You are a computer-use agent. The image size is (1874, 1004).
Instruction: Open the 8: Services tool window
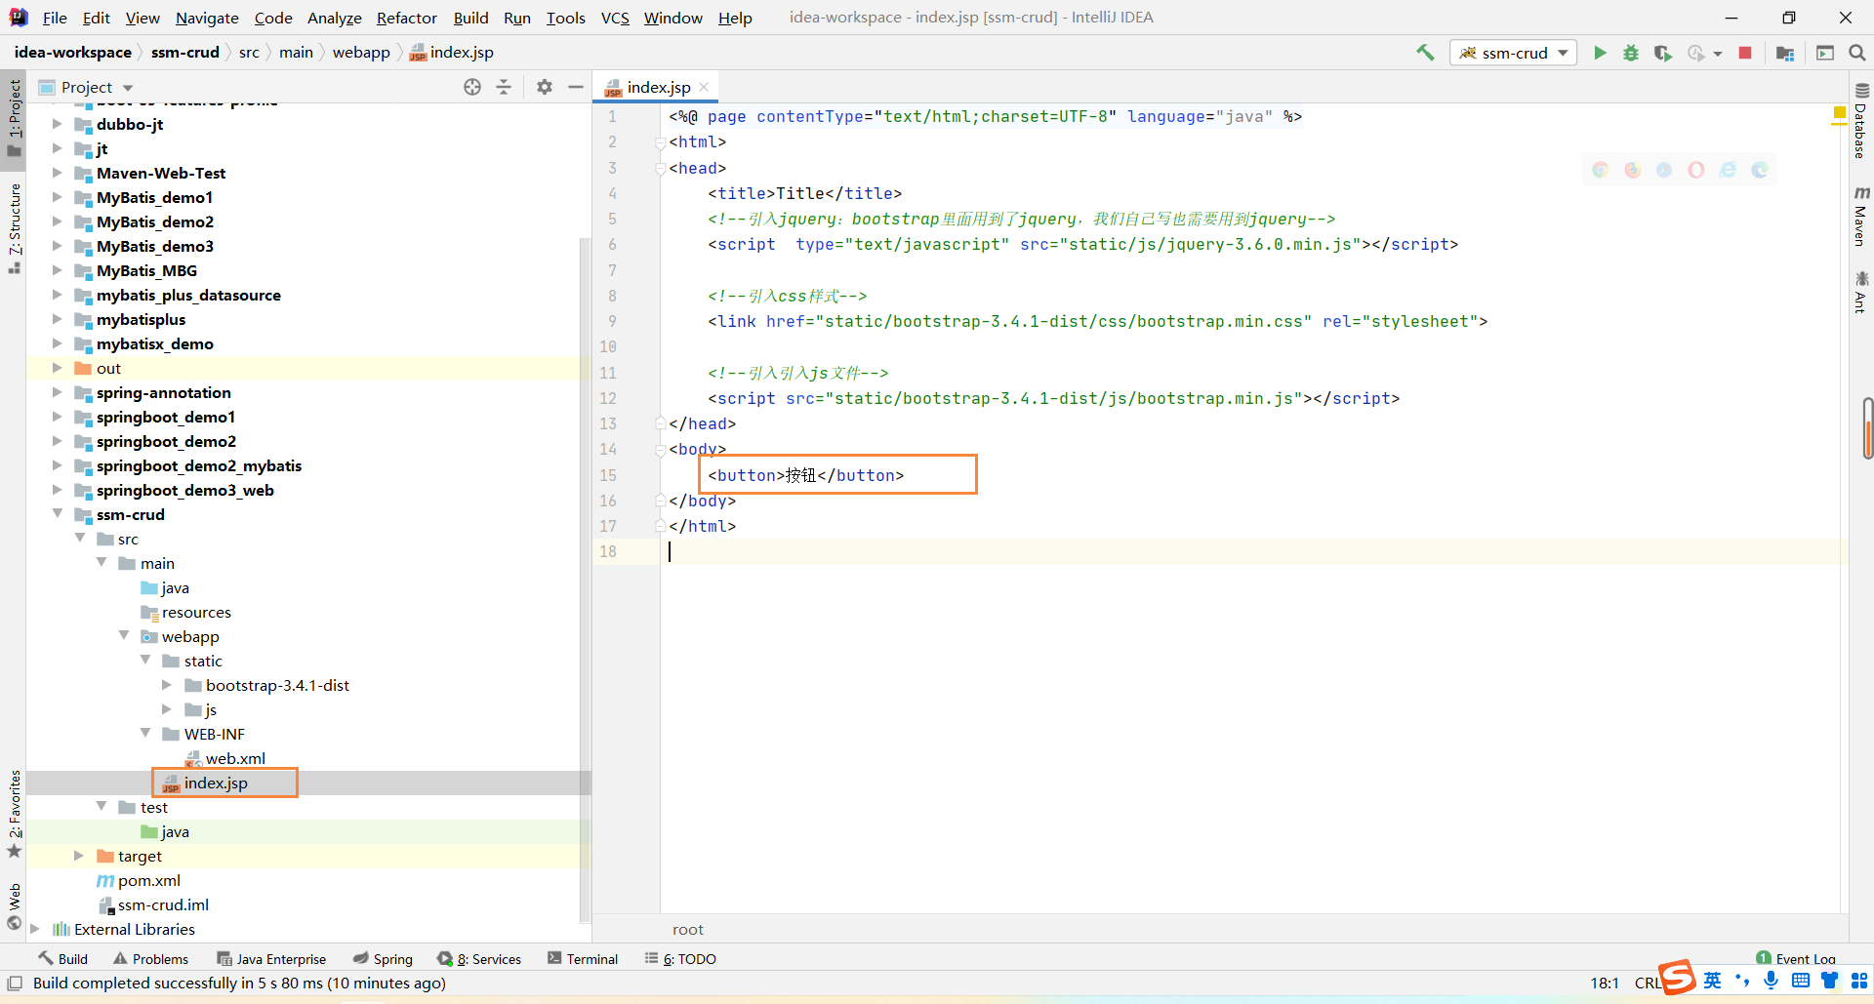point(479,959)
